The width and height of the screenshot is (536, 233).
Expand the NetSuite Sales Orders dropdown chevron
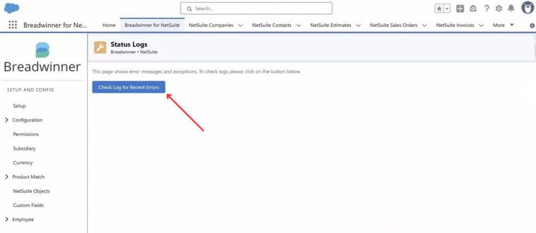pos(425,25)
